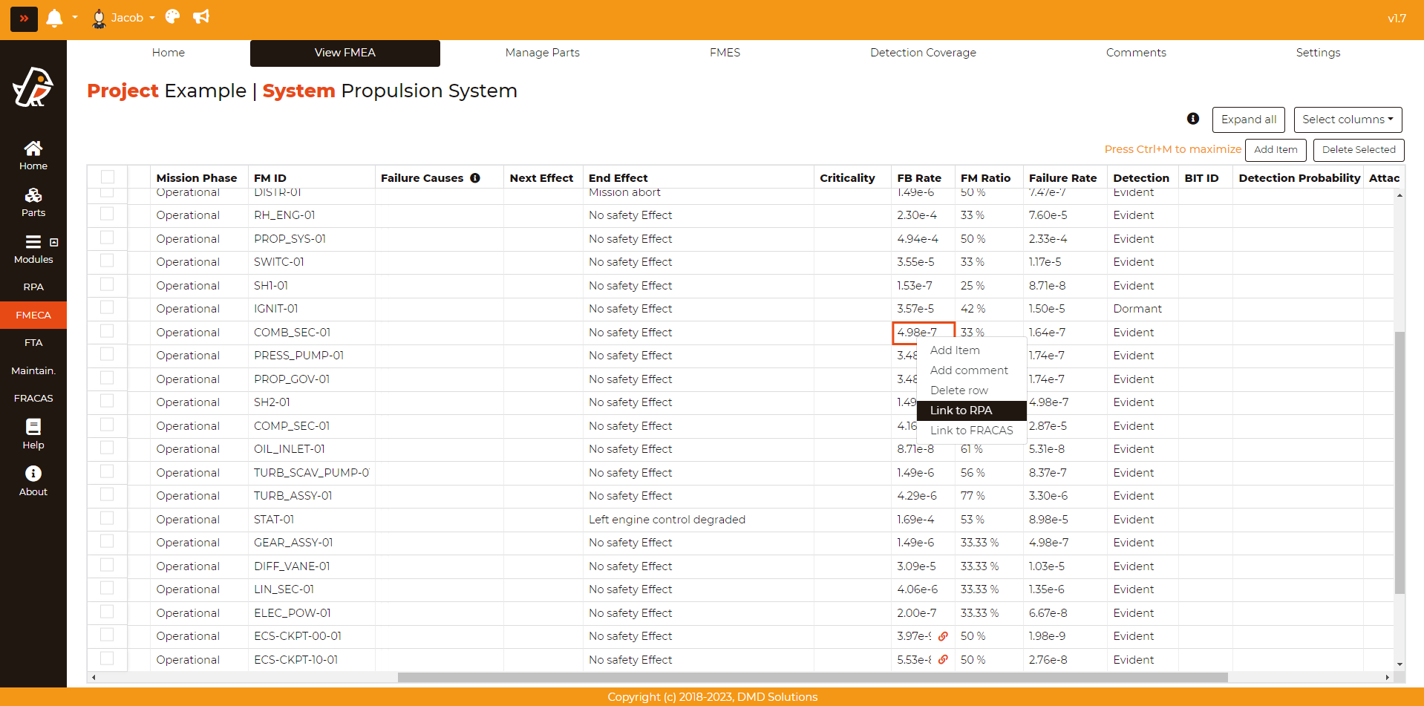
Task: Expand the dropdown arrow beside the bell
Action: click(x=75, y=18)
